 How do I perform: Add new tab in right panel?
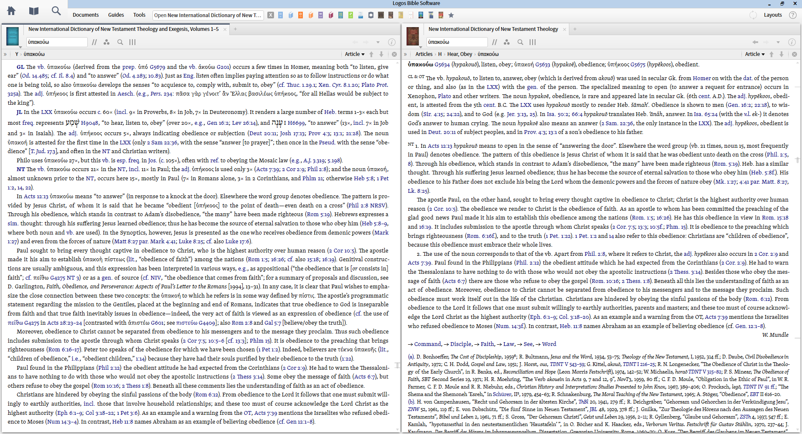coord(575,29)
